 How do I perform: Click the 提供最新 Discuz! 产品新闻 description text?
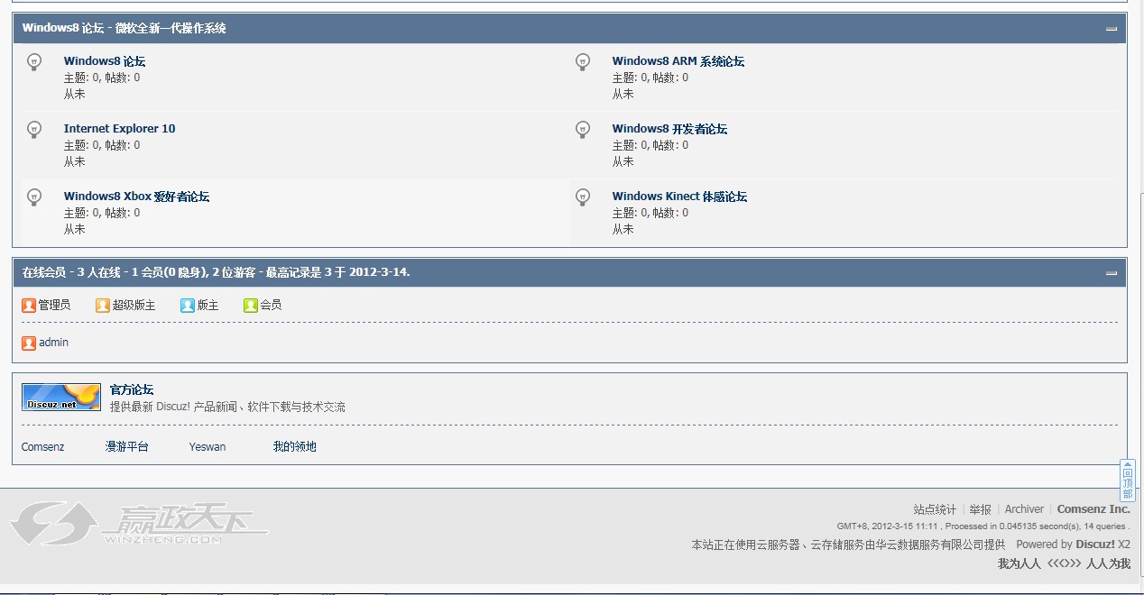[227, 407]
